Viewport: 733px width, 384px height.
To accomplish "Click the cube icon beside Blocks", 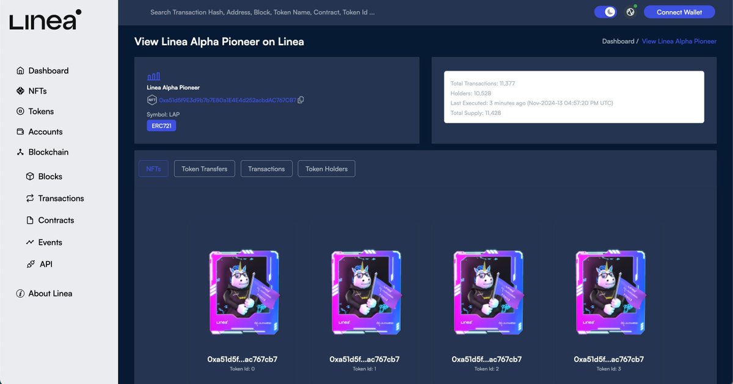I will point(30,176).
